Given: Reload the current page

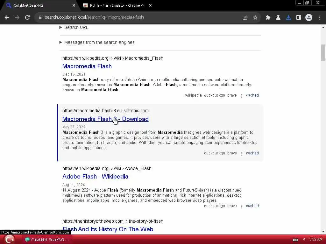Looking at the screenshot, I should coord(27,17).
